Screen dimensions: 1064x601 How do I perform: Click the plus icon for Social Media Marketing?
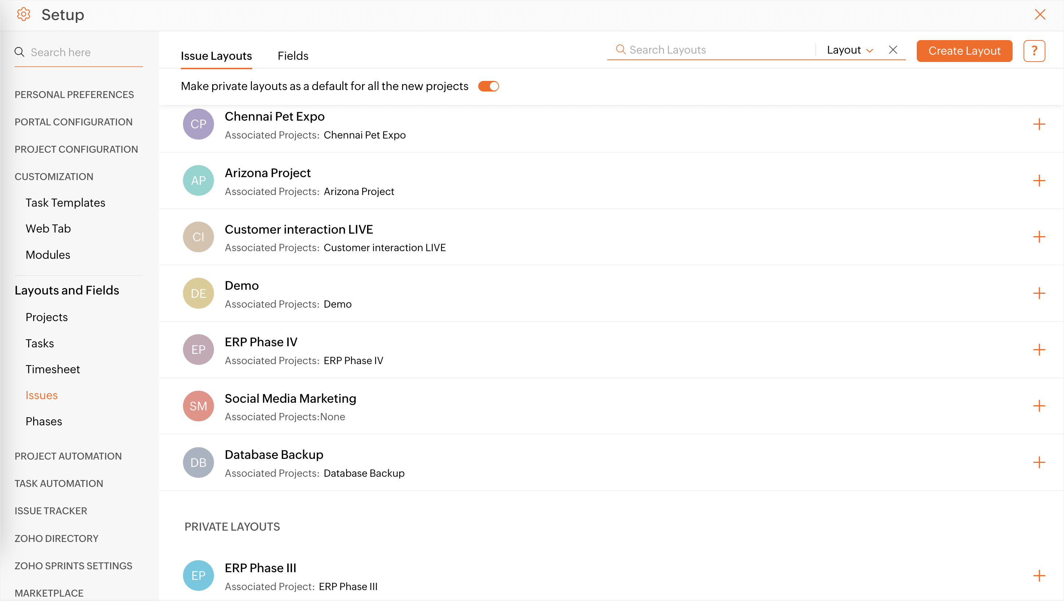point(1039,406)
